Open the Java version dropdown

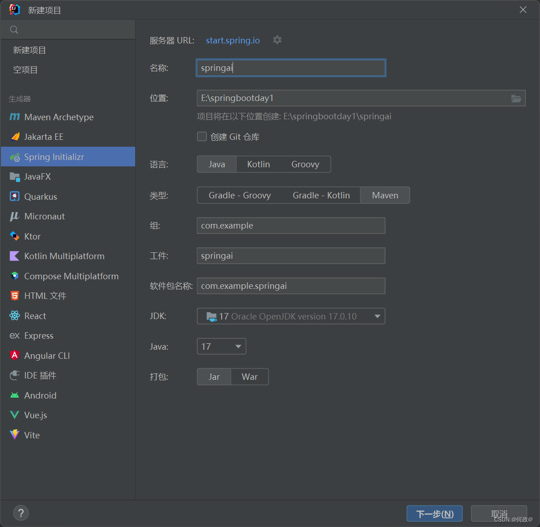pos(222,346)
